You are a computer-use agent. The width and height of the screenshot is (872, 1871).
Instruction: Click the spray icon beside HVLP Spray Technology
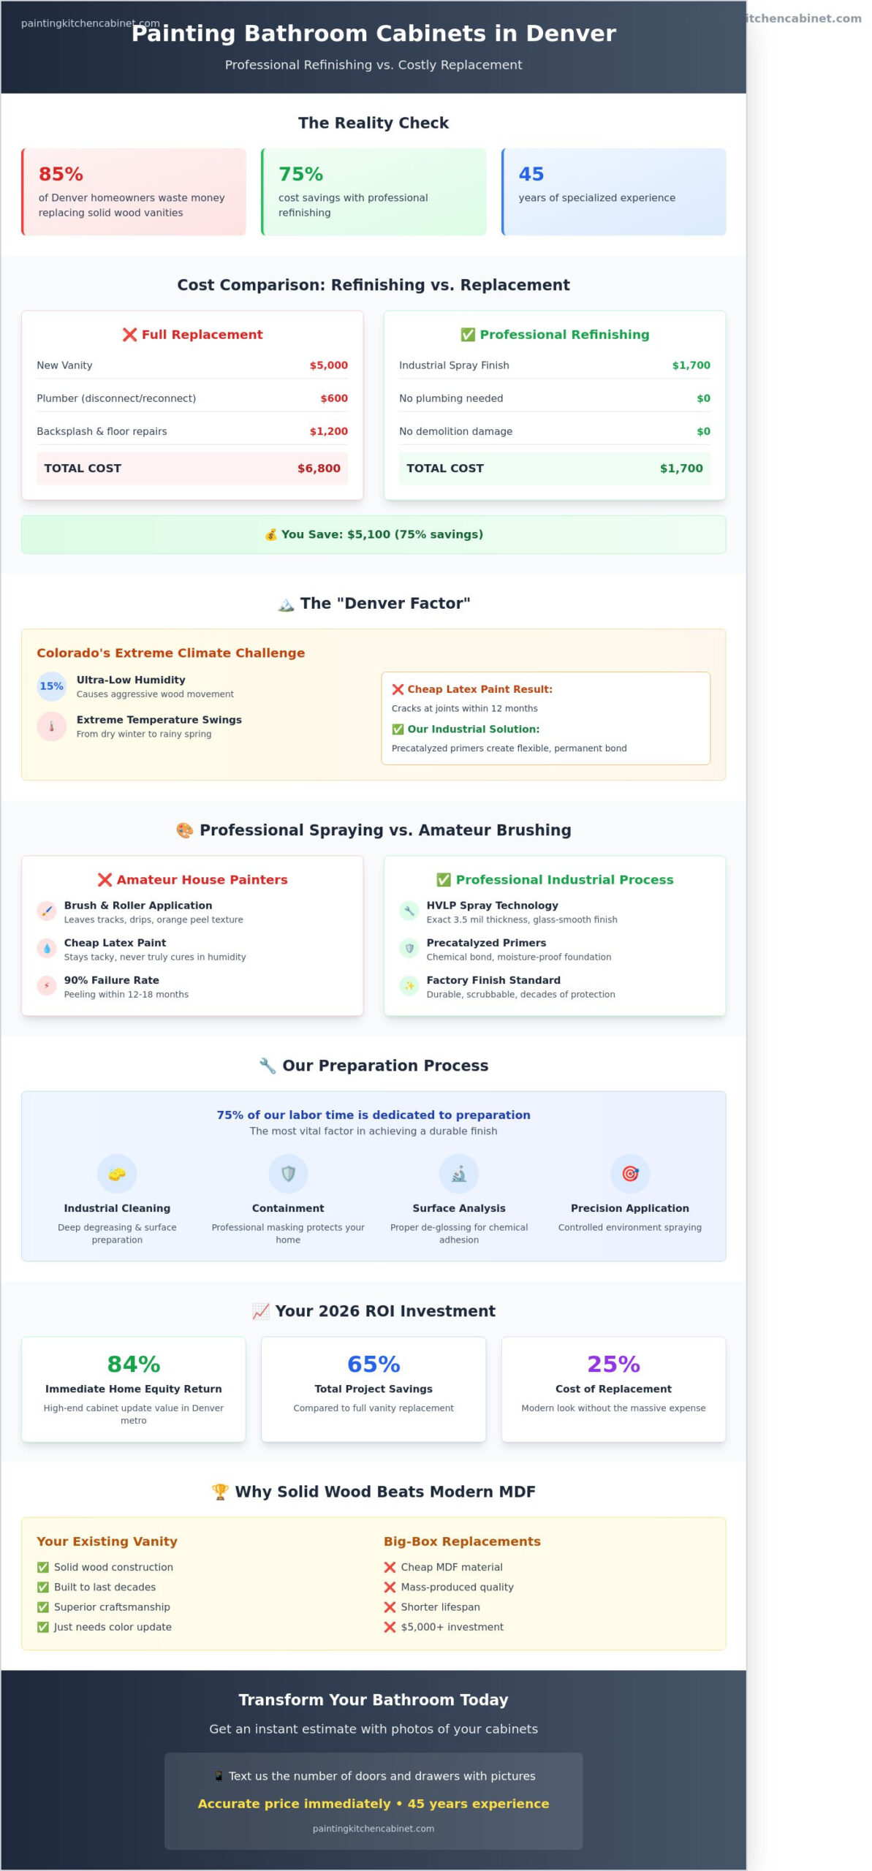409,911
